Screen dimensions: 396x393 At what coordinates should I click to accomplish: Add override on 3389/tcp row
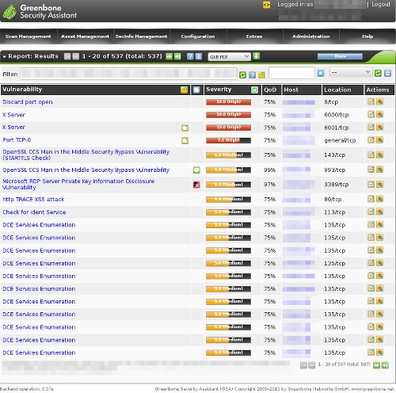[x=379, y=184]
